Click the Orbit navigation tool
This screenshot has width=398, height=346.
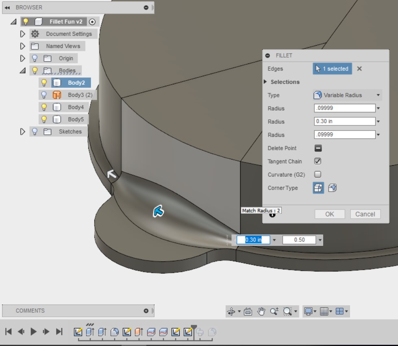(x=231, y=311)
